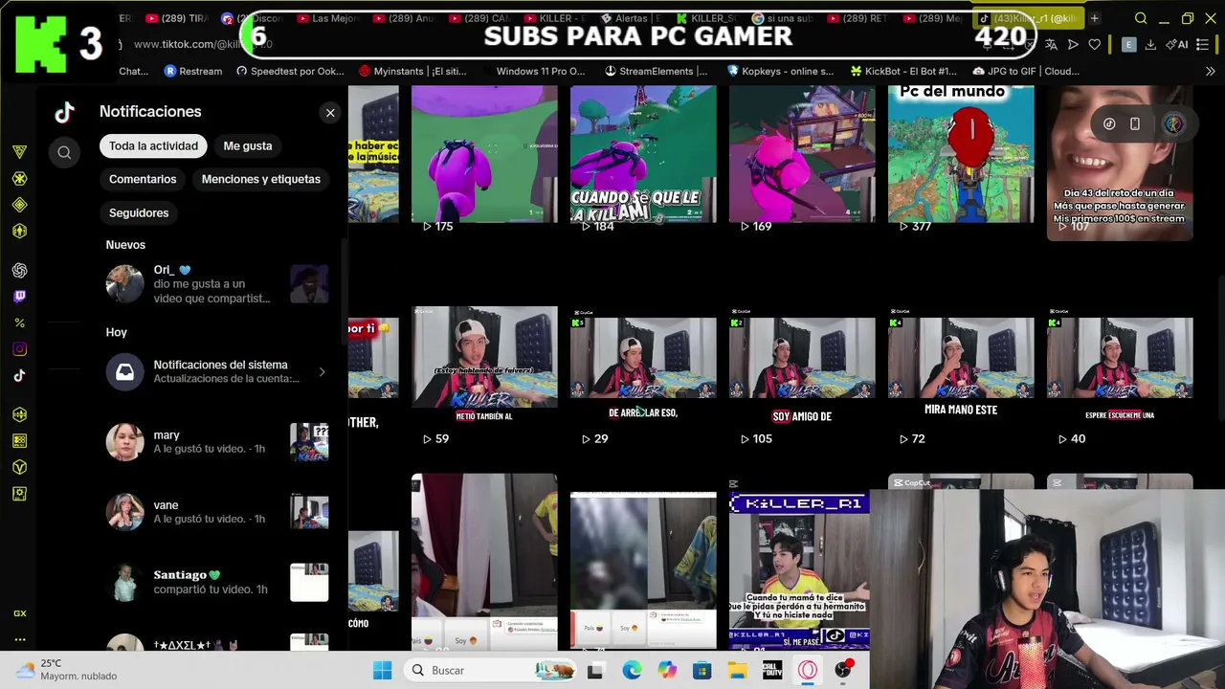1225x689 pixels.
Task: Play the 'DE ARREGLAR ESO' video with 29 views
Action: click(x=643, y=377)
